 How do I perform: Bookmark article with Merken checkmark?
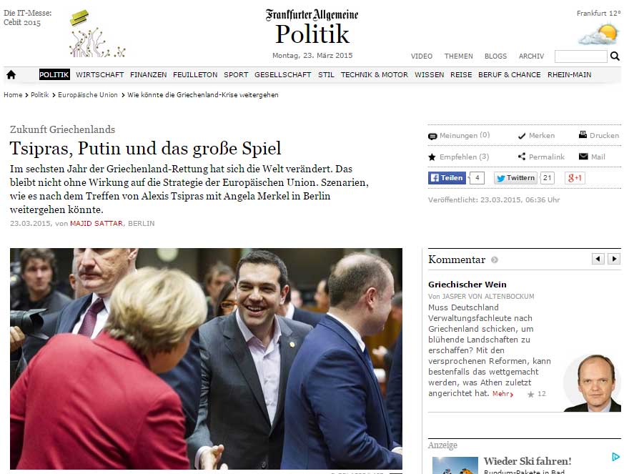pyautogui.click(x=522, y=136)
